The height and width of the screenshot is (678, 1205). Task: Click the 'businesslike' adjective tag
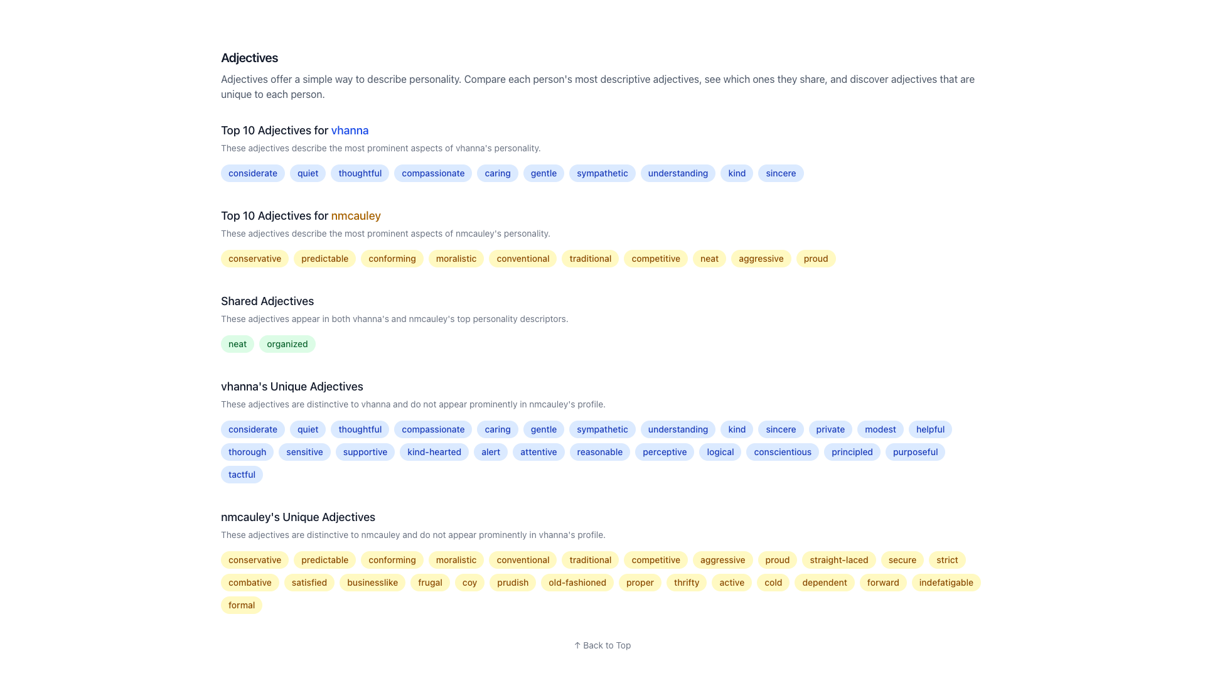(372, 583)
